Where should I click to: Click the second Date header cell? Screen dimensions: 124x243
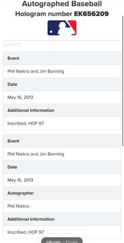click(x=62, y=167)
